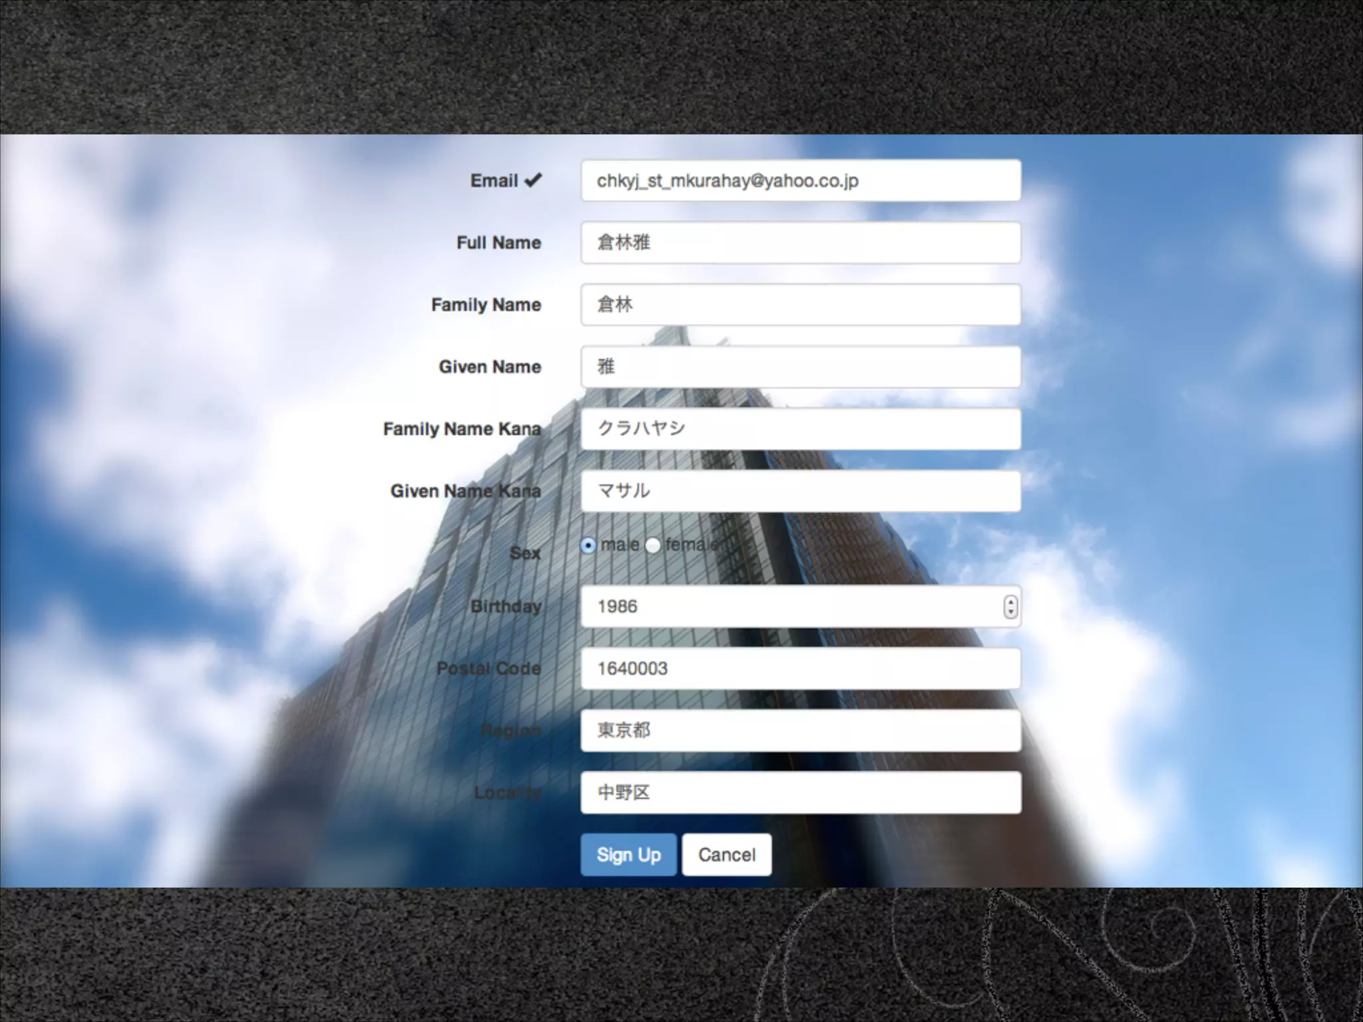The image size is (1363, 1022).
Task: Focus the Family Name field containing 倉林
Action: [801, 305]
